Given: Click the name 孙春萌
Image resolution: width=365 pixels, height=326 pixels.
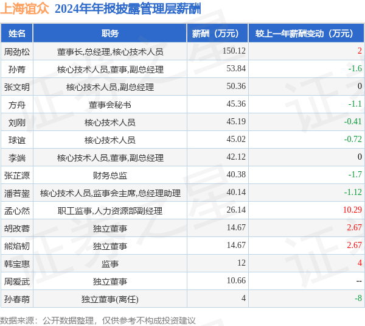Looking at the screenshot, I should [x=17, y=299].
